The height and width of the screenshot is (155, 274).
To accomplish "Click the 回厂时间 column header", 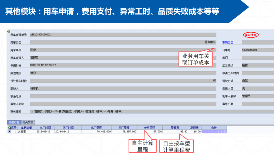I will 68,128.
